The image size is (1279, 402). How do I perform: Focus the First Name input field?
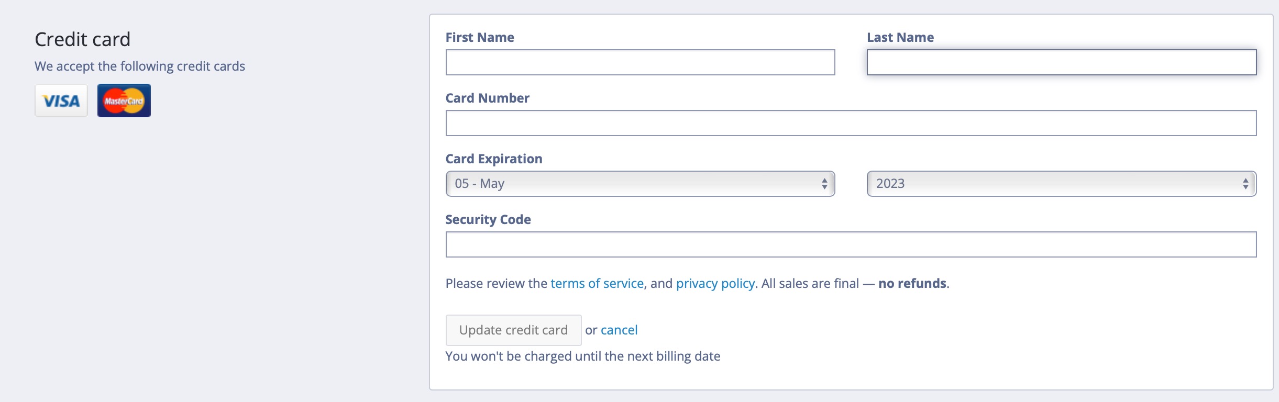(640, 62)
